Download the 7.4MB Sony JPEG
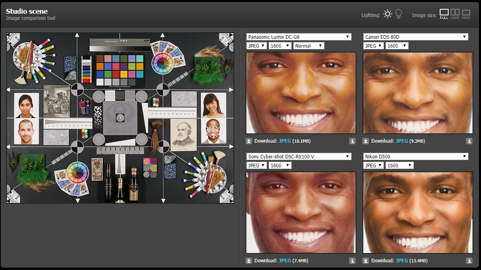The width and height of the screenshot is (481, 270). [285, 260]
